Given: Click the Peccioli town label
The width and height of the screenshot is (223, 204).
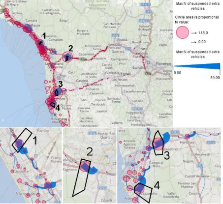Looking at the screenshot, I should [x=100, y=100].
